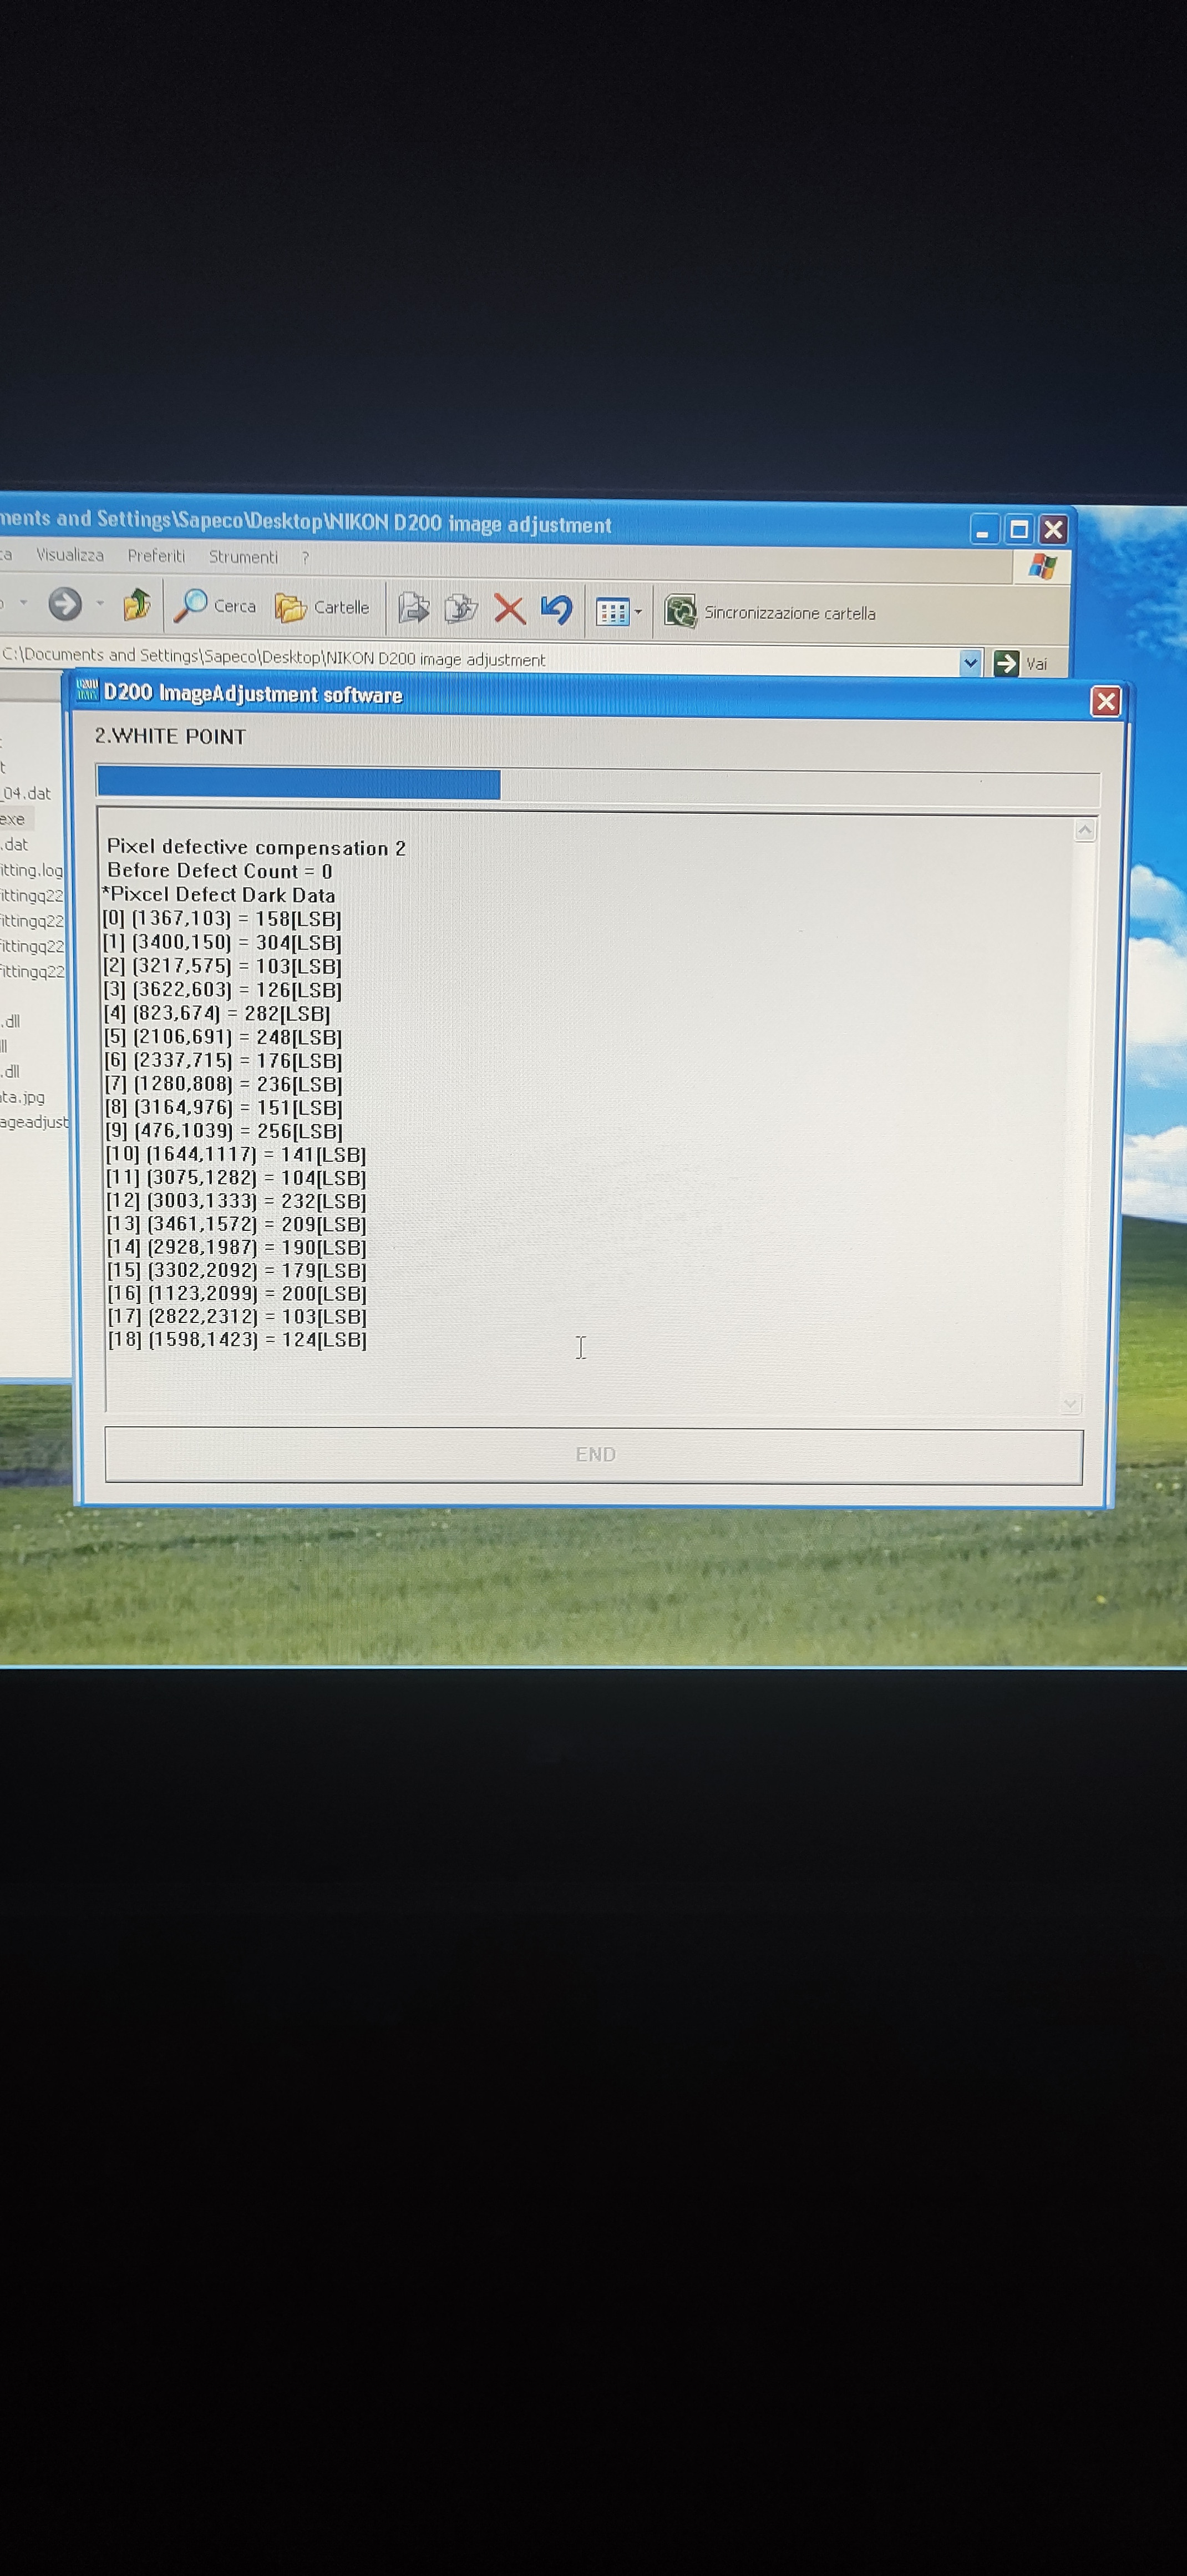Go up one folder level

[137, 604]
